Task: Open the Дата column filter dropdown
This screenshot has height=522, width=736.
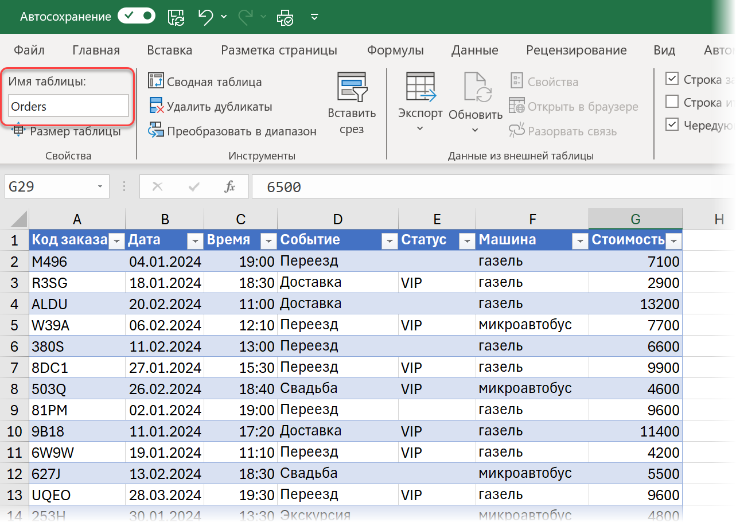Action: coord(196,241)
